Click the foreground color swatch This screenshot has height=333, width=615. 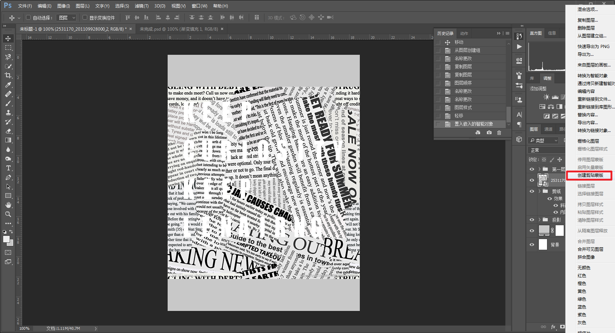[6, 239]
